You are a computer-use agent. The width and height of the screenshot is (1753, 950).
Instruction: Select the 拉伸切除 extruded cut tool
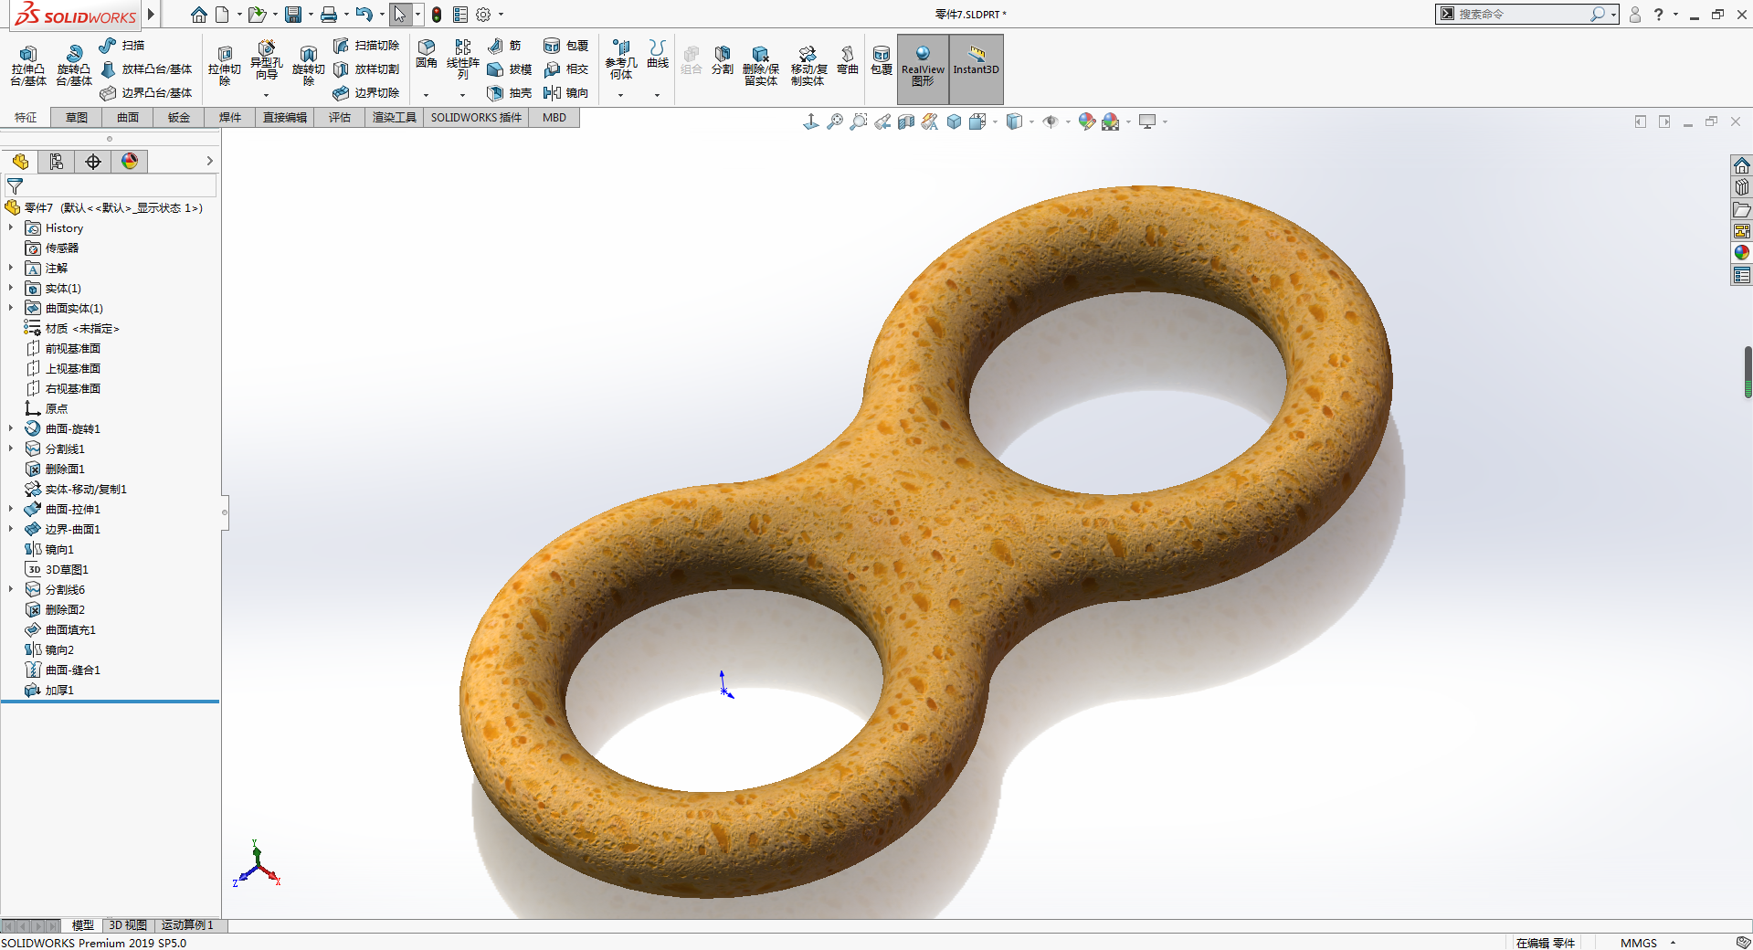click(x=225, y=67)
